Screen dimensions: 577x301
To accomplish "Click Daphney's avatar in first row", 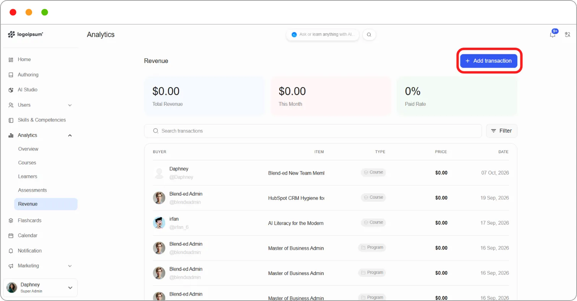I will pyautogui.click(x=159, y=173).
